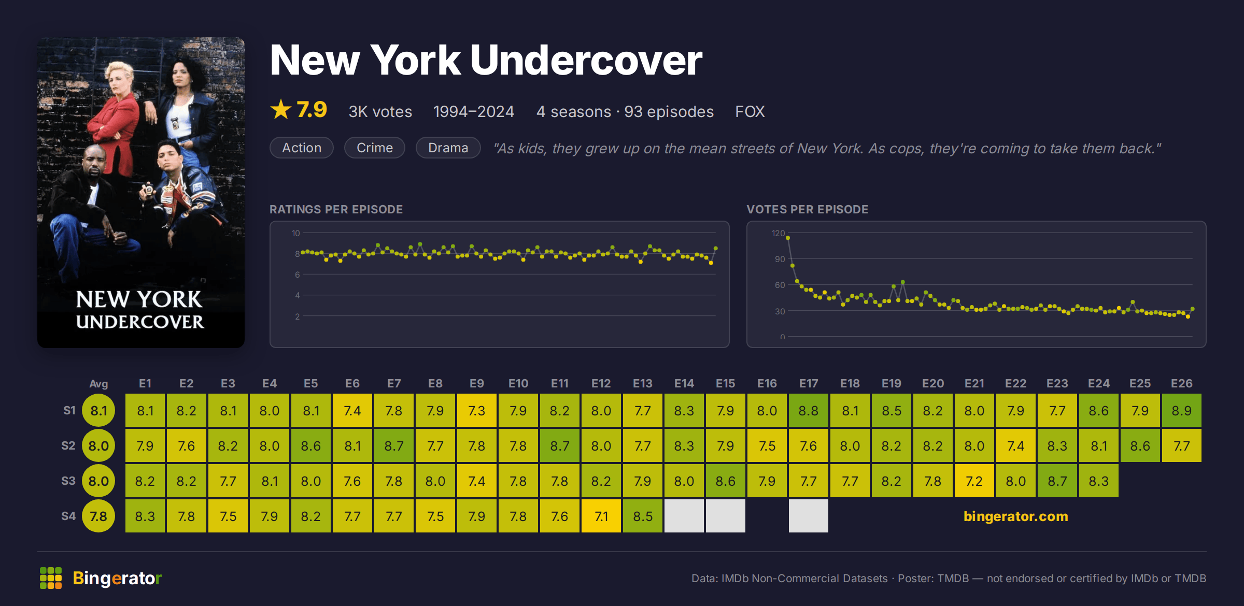Viewport: 1244px width, 606px height.
Task: Click the Bingerator brand name in the footer
Action: click(117, 578)
